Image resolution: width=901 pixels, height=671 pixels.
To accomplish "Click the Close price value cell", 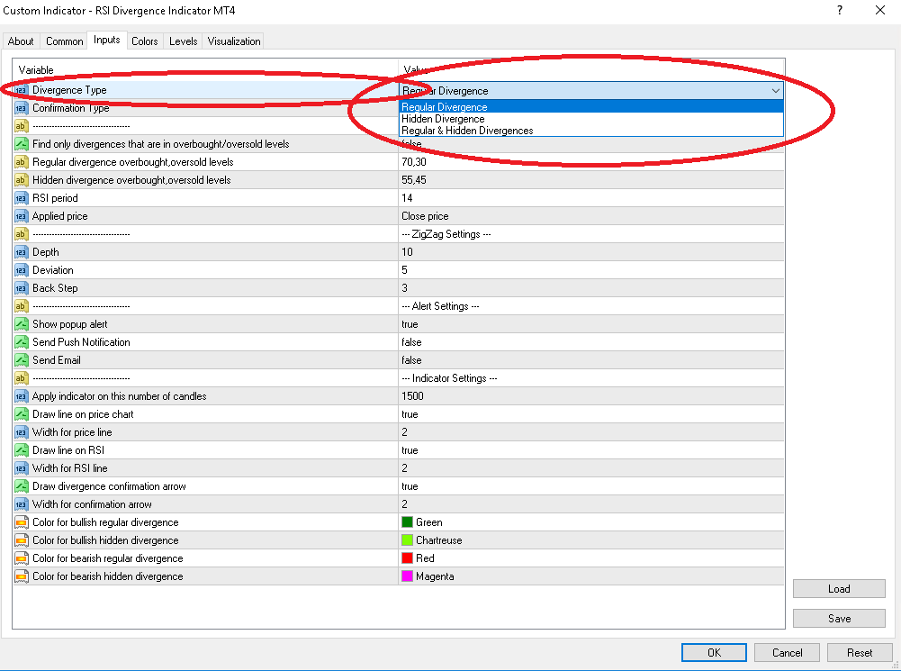I will click(591, 216).
